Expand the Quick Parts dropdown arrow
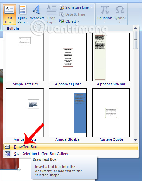Viewport: 142px width, 181px height. click(27, 22)
